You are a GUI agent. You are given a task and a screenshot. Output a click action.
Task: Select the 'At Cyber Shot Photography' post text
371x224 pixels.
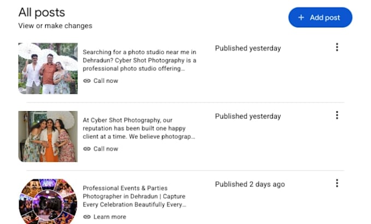tap(139, 129)
